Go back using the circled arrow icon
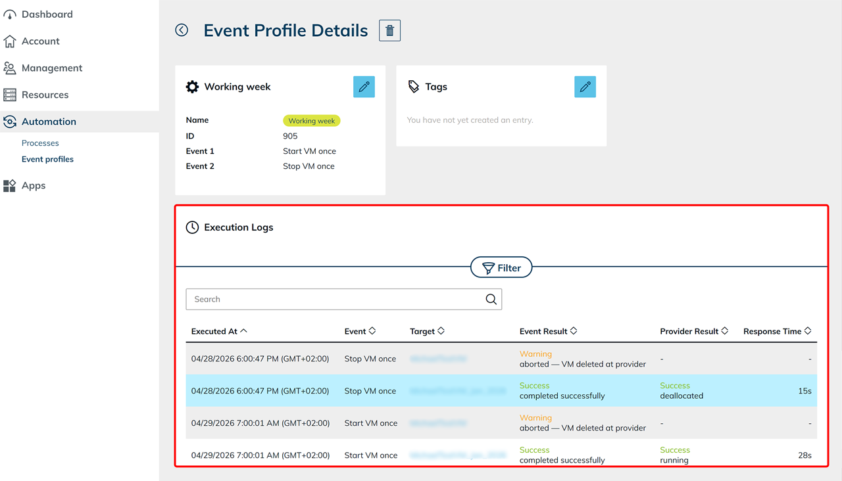Screen dimensions: 842x481 pos(182,30)
